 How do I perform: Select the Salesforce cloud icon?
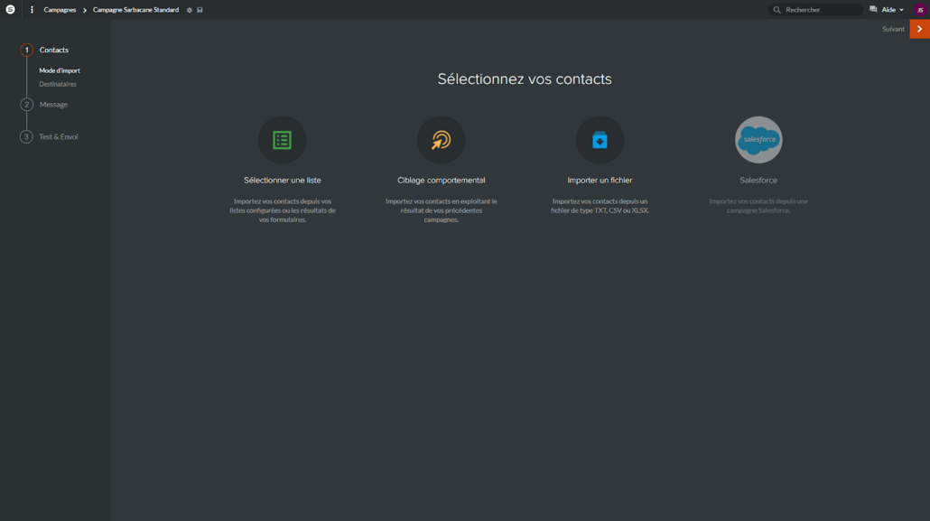point(758,140)
